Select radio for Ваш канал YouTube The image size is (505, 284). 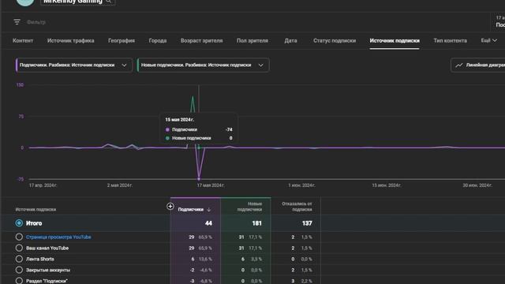tap(19, 248)
